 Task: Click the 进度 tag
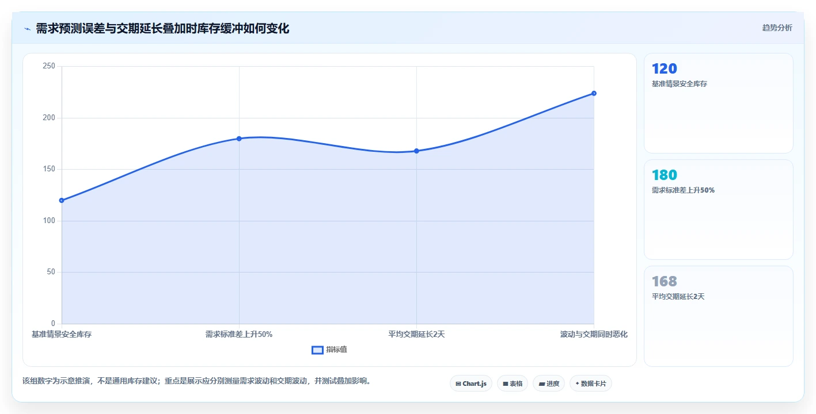click(x=549, y=384)
